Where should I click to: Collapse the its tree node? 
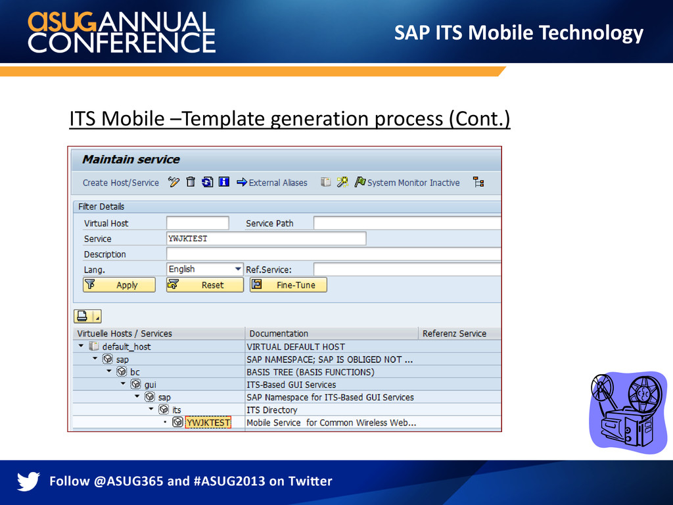151,409
